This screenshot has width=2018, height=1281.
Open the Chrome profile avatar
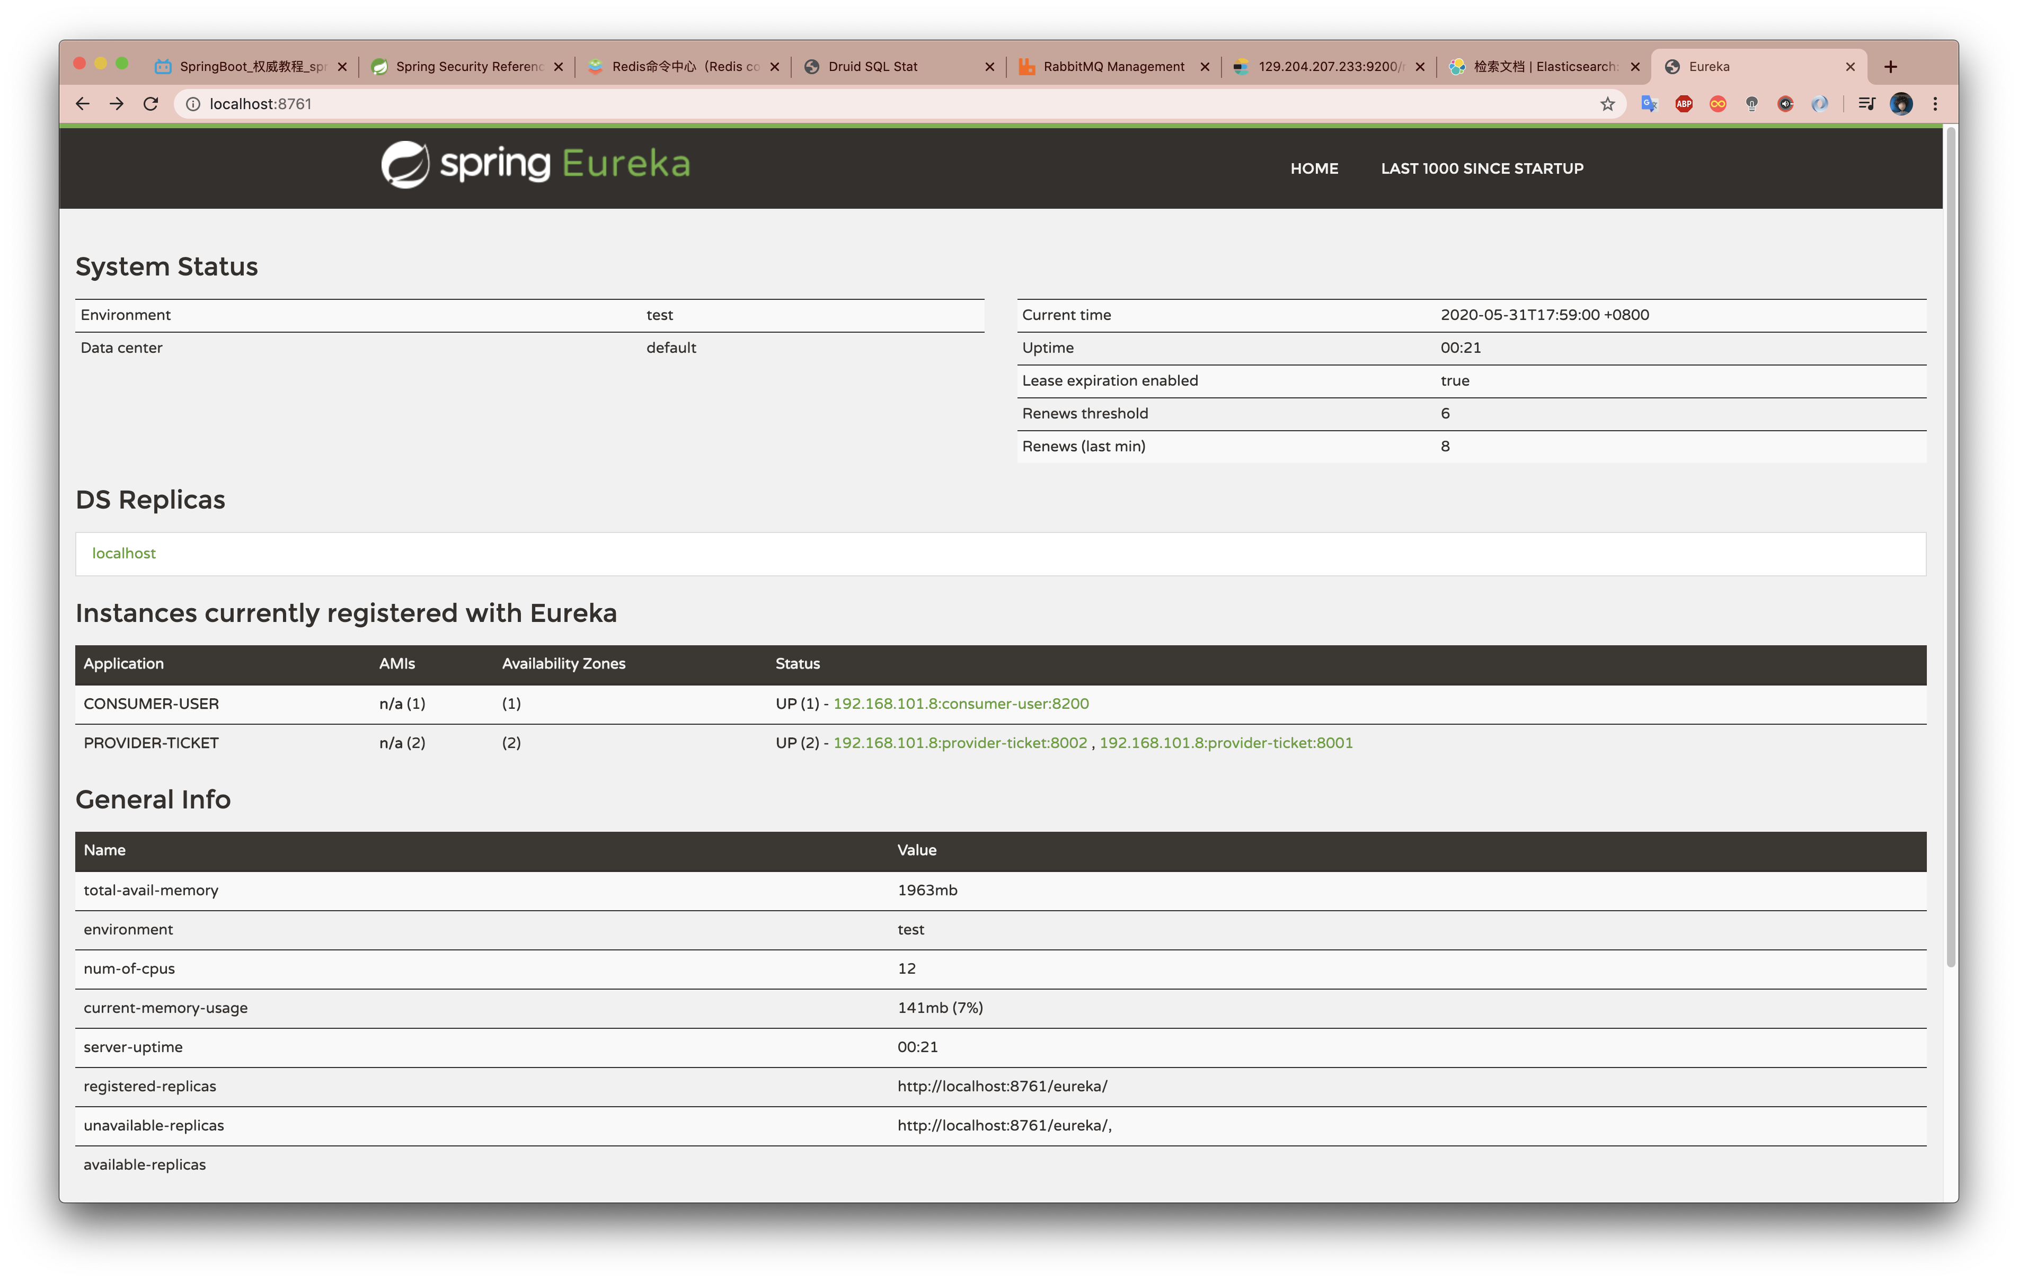1901,104
